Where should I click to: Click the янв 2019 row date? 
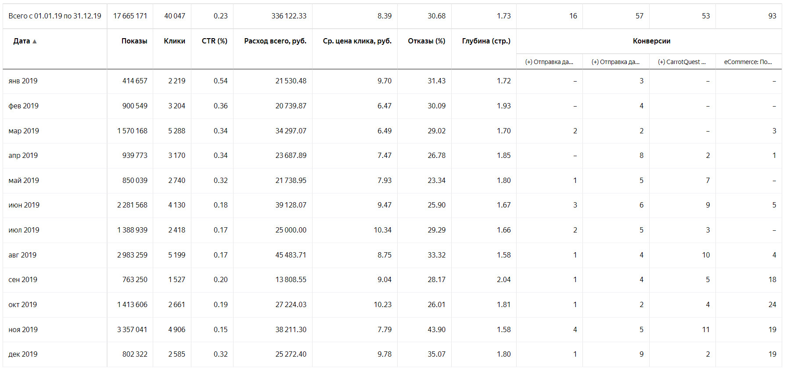pyautogui.click(x=23, y=81)
